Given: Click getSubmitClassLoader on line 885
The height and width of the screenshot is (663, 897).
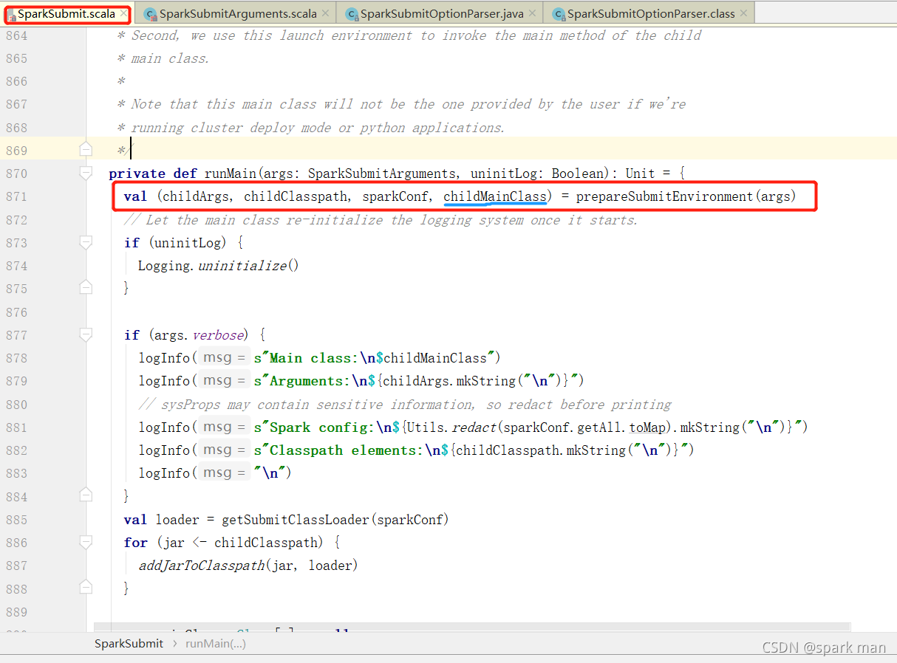Looking at the screenshot, I should [x=295, y=520].
